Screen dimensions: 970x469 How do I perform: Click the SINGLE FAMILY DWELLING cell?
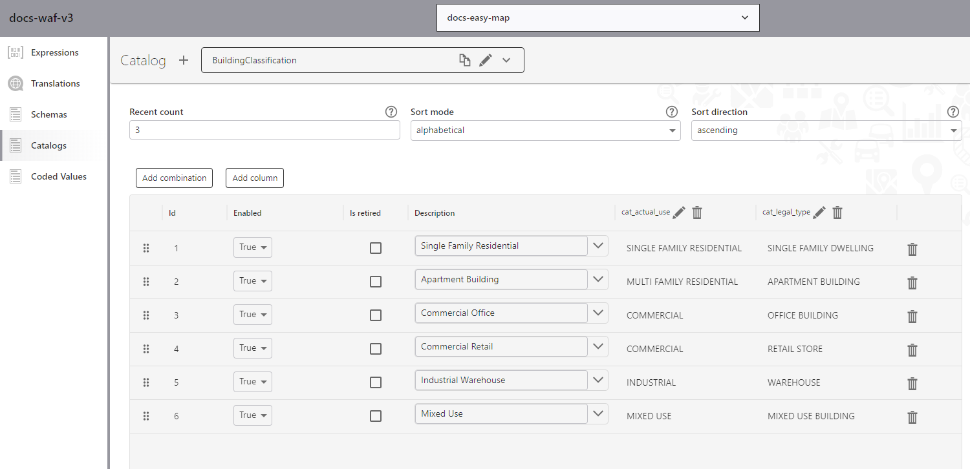[821, 248]
